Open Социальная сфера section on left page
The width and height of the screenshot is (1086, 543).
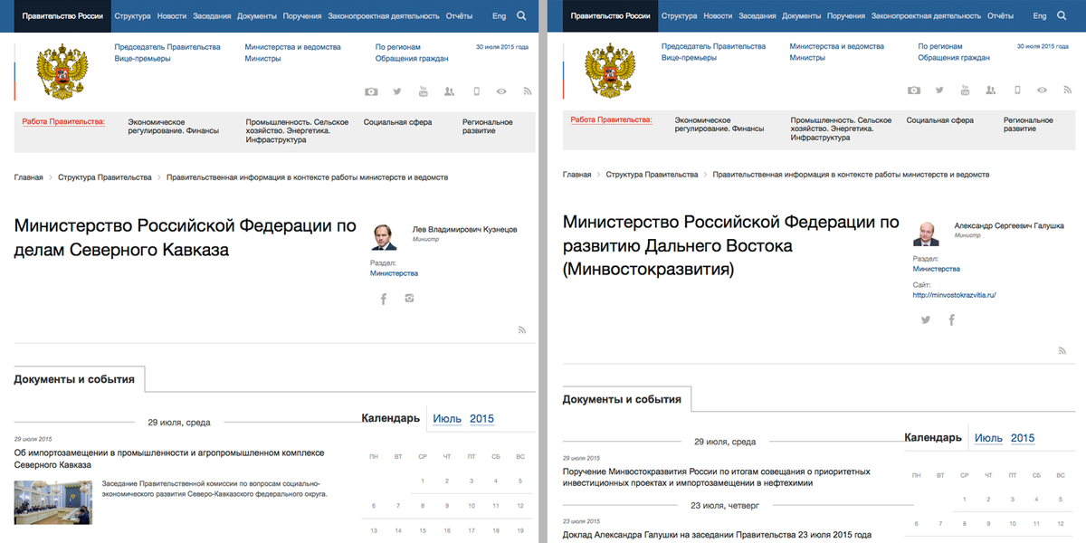397,121
